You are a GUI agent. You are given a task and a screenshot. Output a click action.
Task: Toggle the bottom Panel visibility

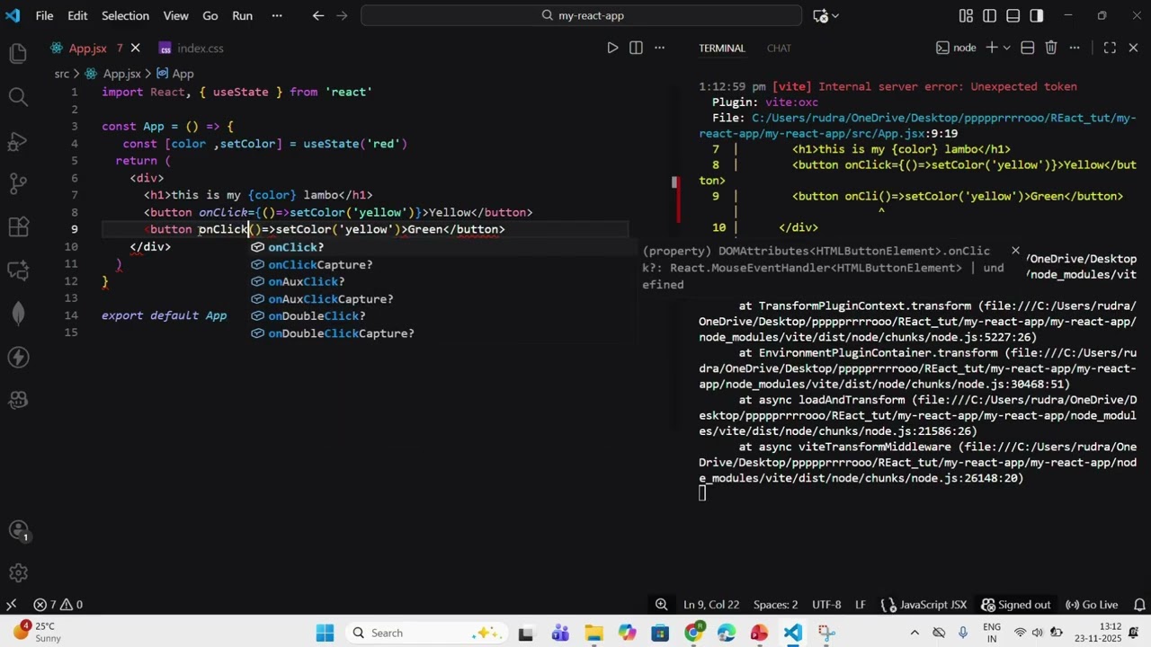point(1013,15)
